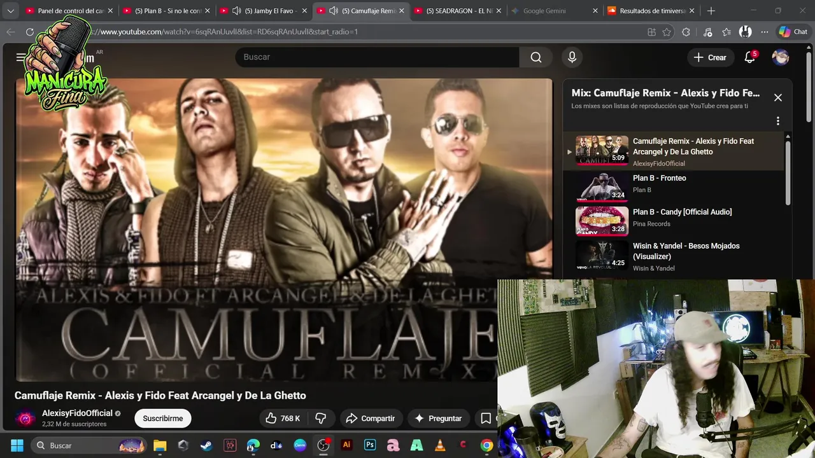This screenshot has height=458, width=815.
Task: Open OBS Studio from the taskbar
Action: (x=323, y=445)
